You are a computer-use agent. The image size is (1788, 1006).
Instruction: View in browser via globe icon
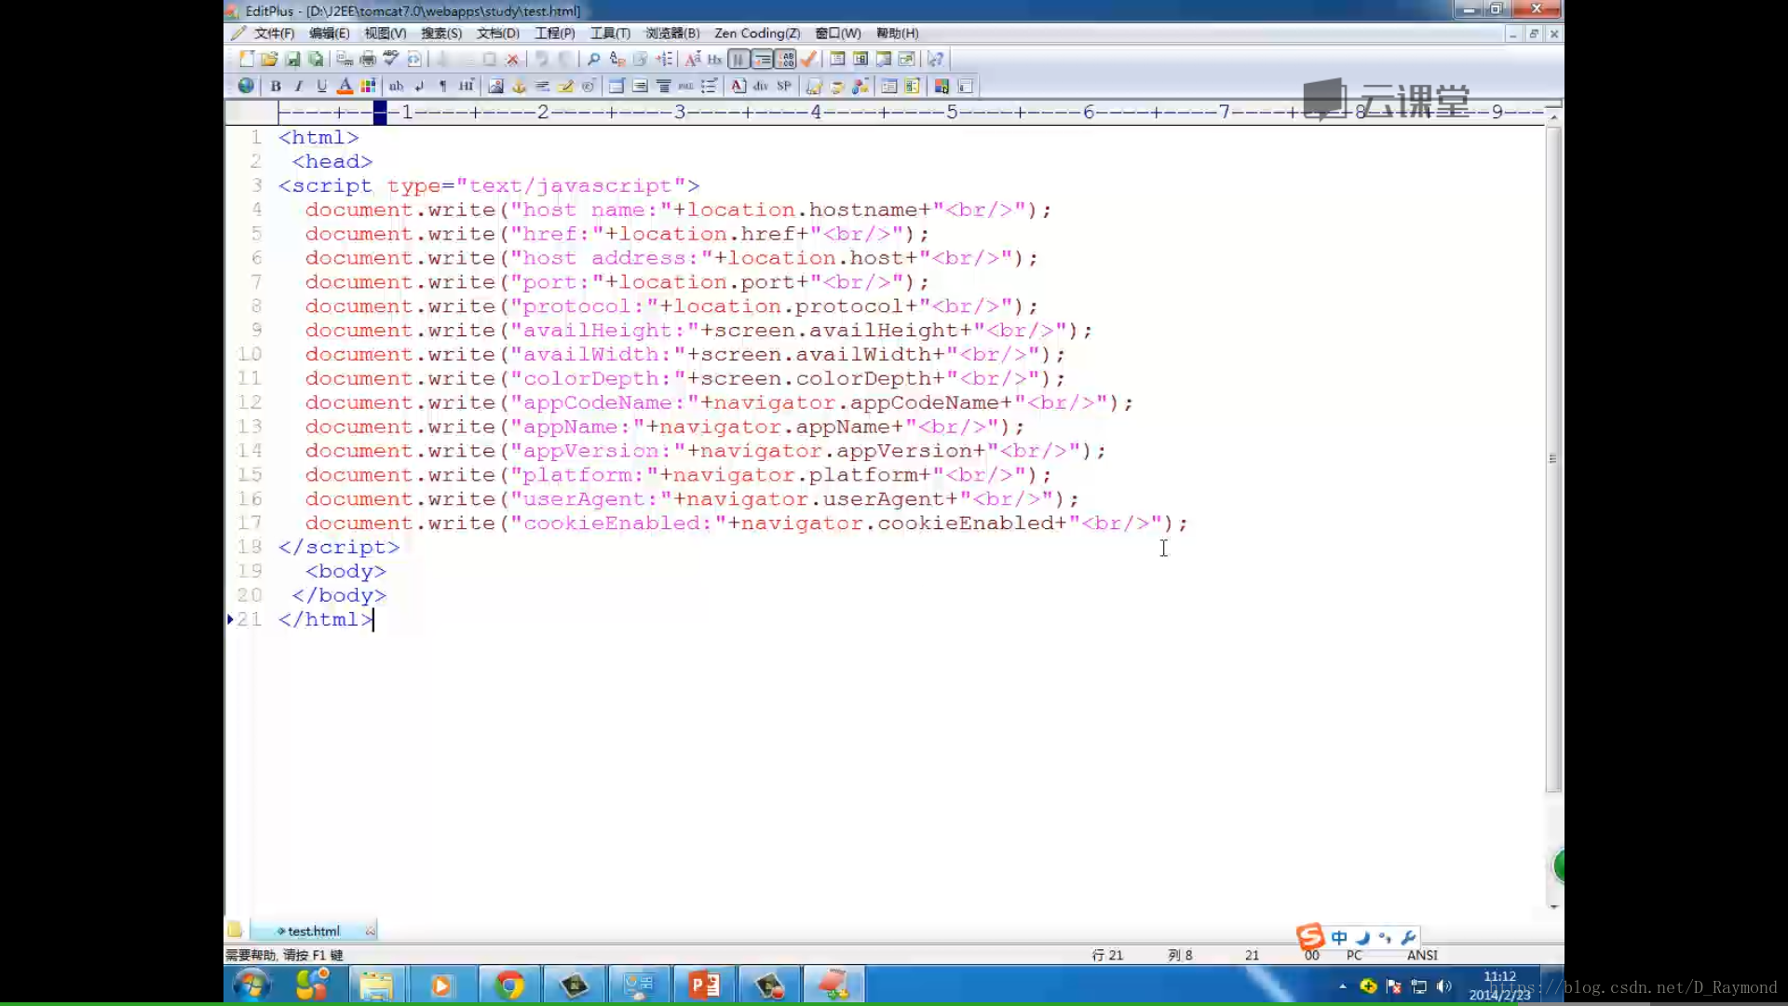pyautogui.click(x=246, y=86)
